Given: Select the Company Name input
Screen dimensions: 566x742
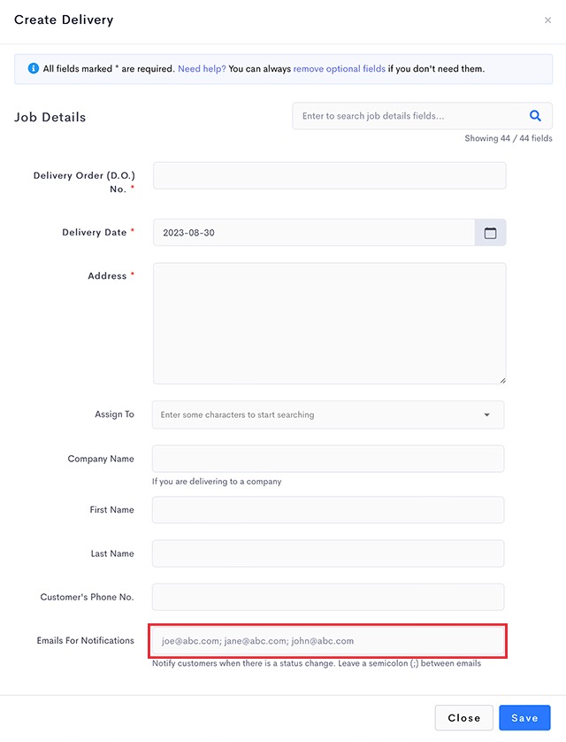Looking at the screenshot, I should click(328, 459).
